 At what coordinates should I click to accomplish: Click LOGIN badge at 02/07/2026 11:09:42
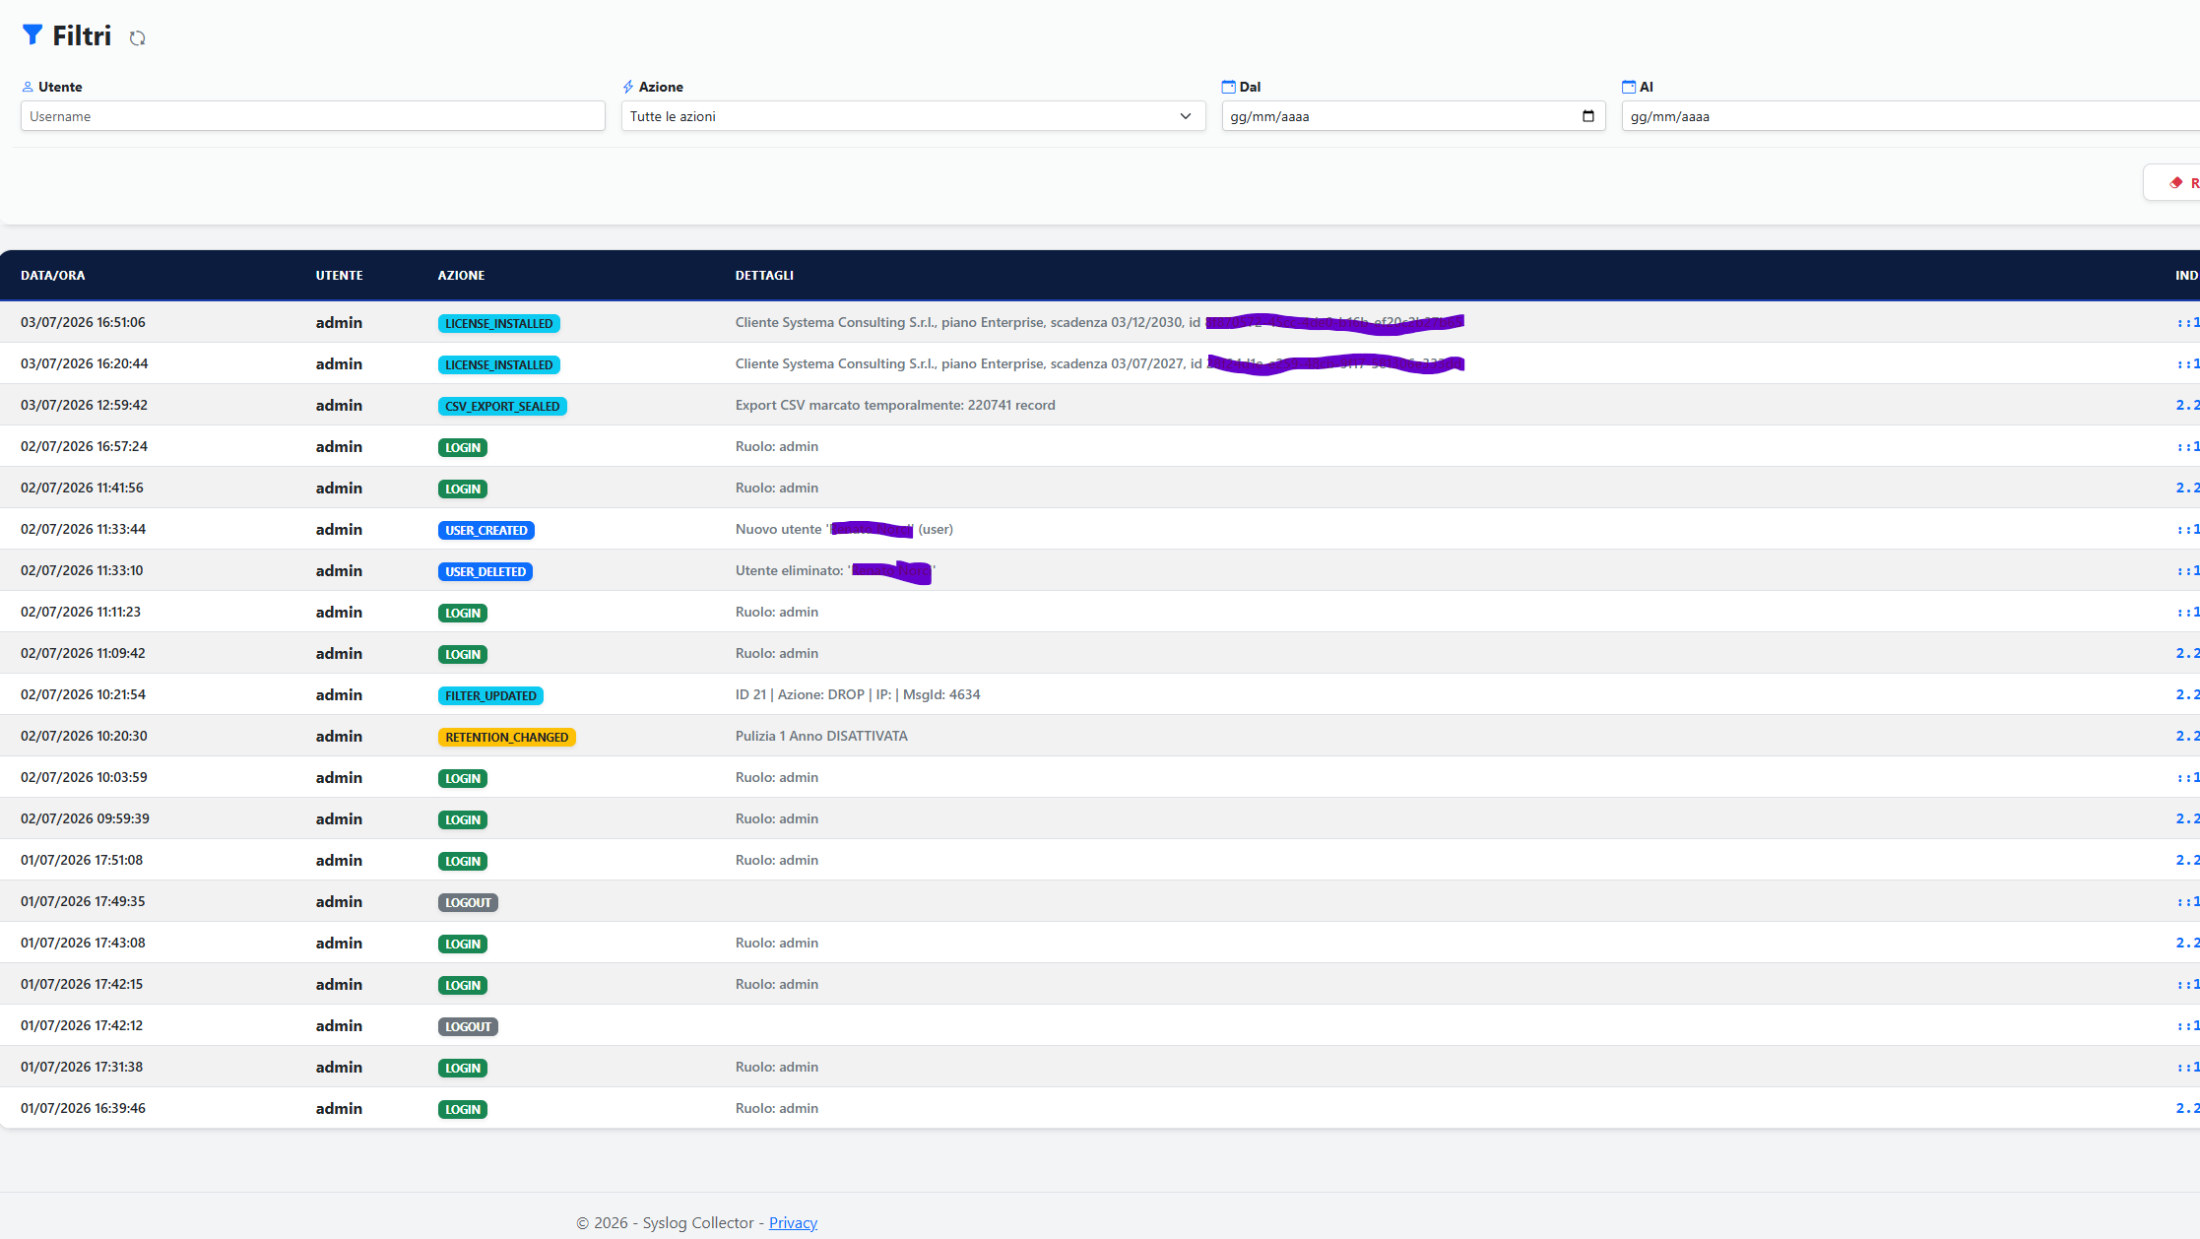point(463,654)
